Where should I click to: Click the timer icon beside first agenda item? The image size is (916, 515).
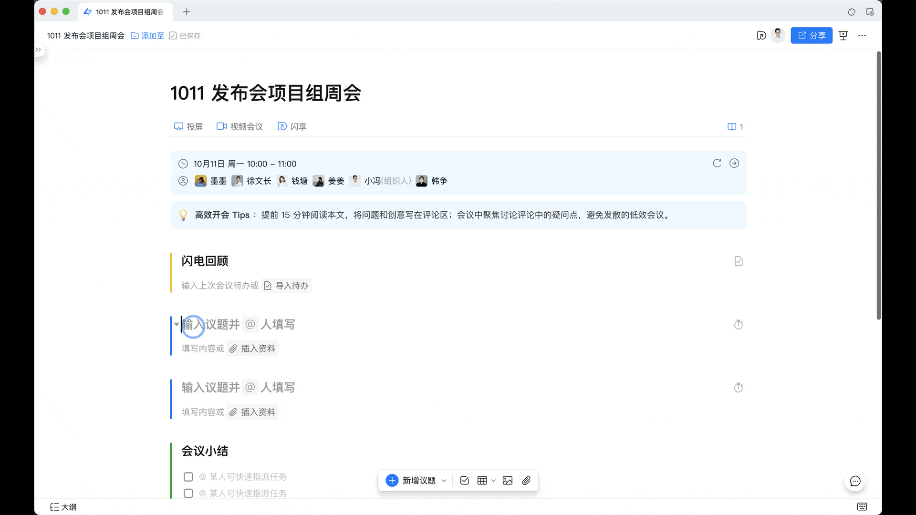pyautogui.click(x=738, y=325)
